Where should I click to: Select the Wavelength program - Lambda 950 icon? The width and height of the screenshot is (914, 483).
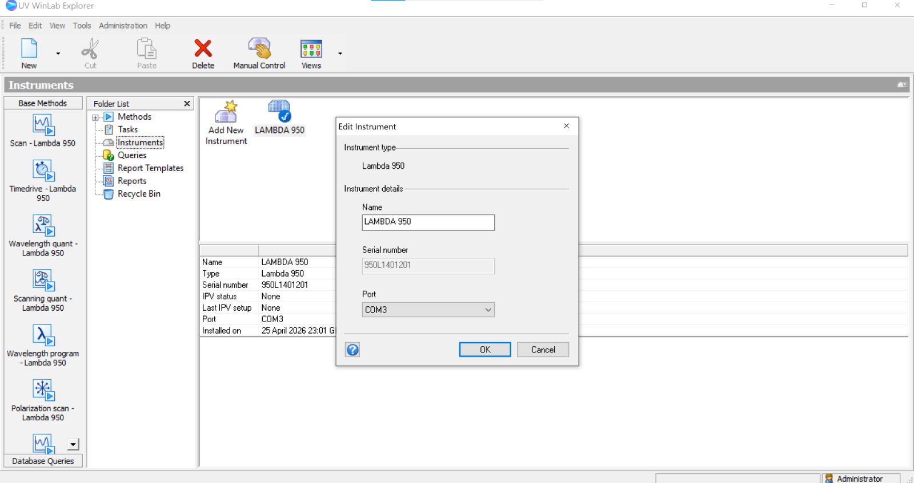click(43, 335)
